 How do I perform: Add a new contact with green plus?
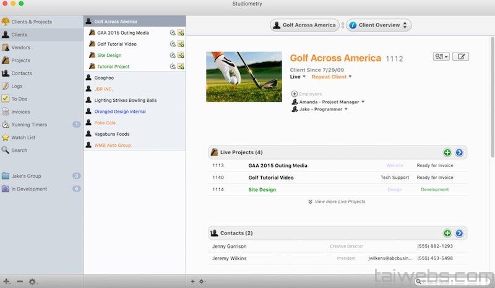[447, 233]
